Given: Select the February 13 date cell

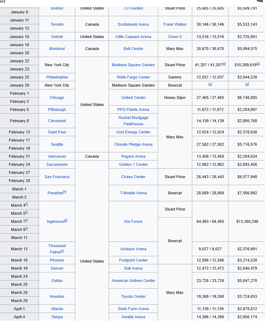Looking at the screenshot, I should [x=19, y=132].
